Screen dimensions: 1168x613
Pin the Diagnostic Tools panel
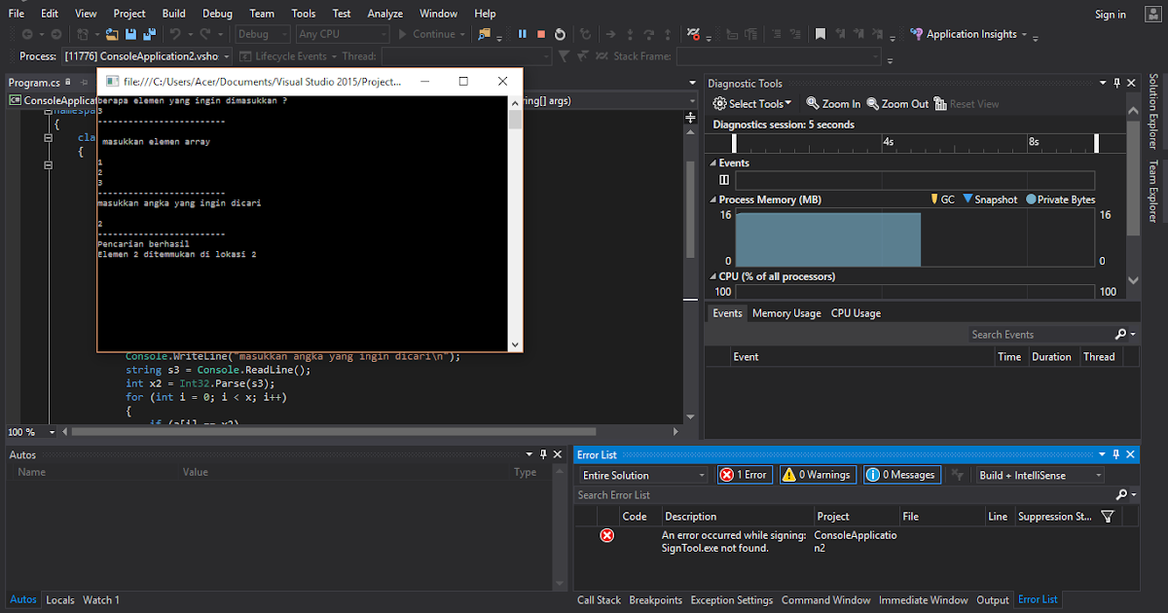[x=1116, y=84]
